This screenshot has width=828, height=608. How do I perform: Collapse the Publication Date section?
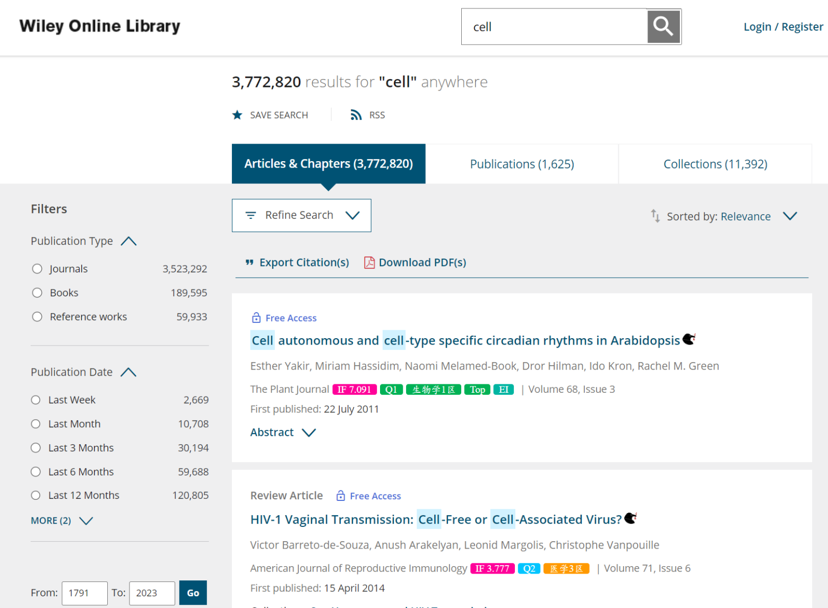128,372
